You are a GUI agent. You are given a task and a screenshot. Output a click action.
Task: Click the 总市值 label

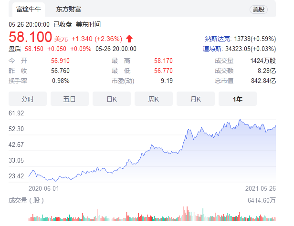pyautogui.click(x=224, y=81)
